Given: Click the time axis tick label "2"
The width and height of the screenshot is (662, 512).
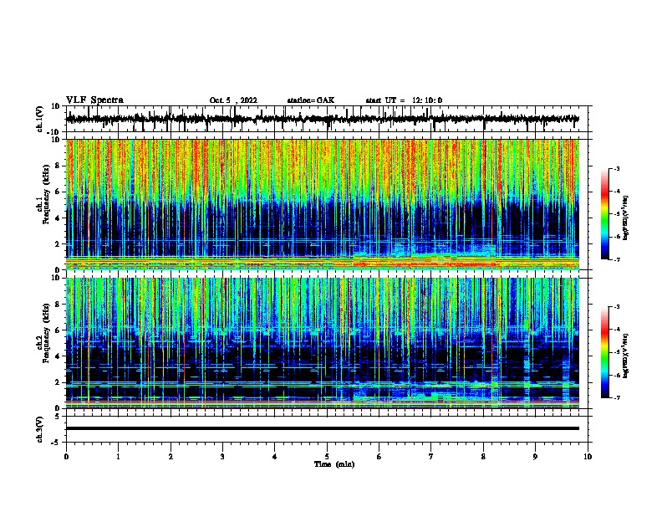Looking at the screenshot, I should tap(171, 457).
